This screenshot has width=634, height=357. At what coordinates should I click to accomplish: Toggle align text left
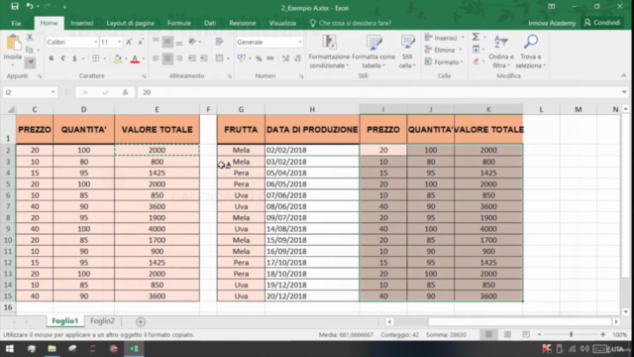[x=156, y=59]
